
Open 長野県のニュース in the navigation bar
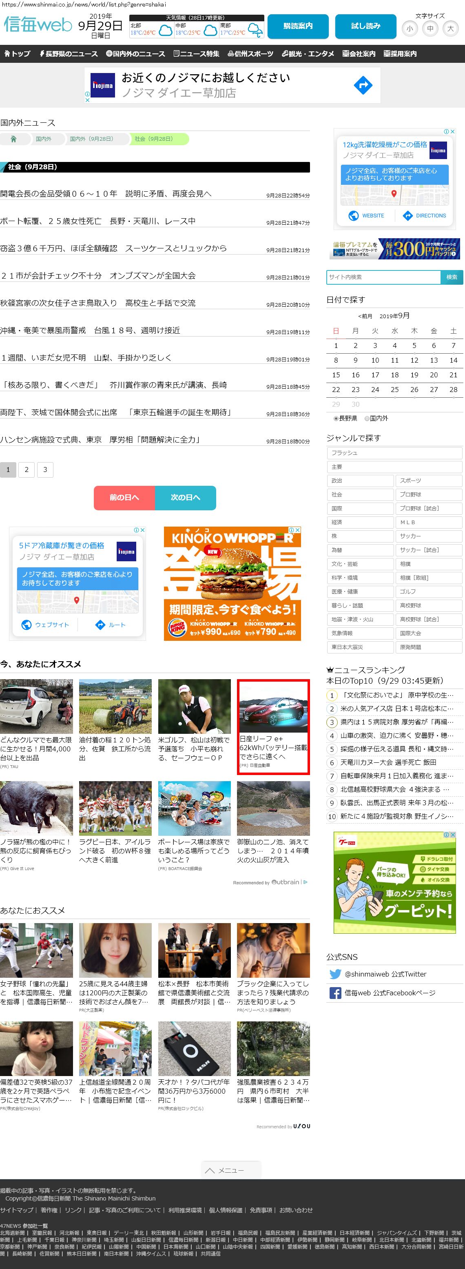point(69,54)
